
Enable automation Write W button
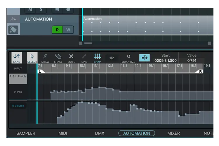coord(68,30)
